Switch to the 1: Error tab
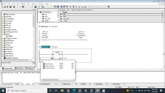Viewport: 165px width, 93px height. tap(17, 84)
